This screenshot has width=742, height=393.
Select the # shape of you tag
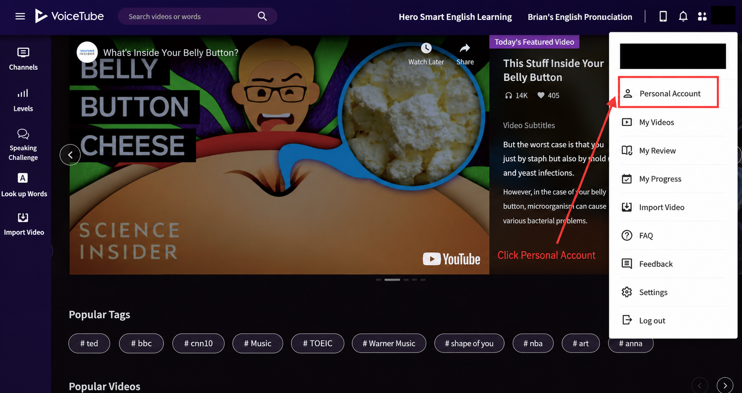[469, 343]
